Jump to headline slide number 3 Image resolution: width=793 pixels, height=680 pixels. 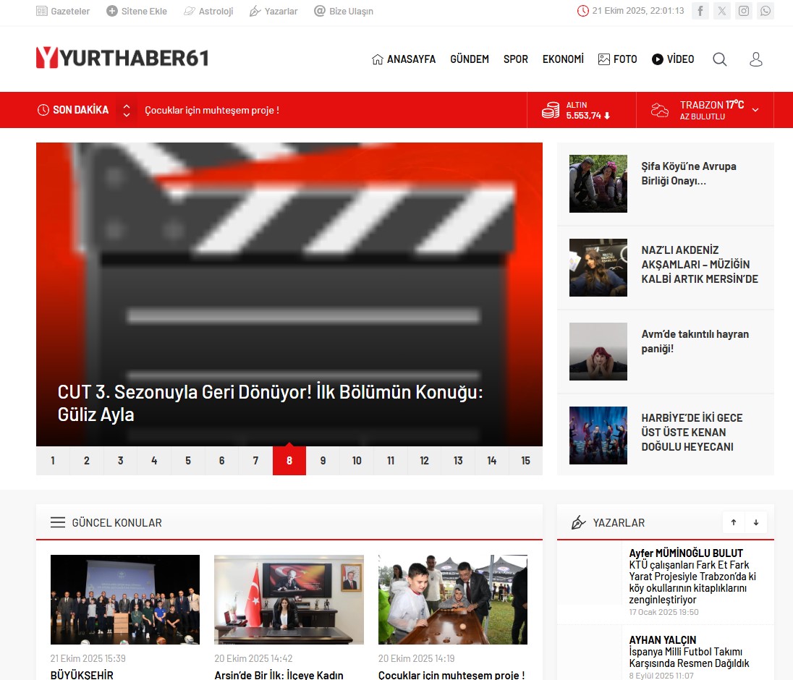(120, 461)
